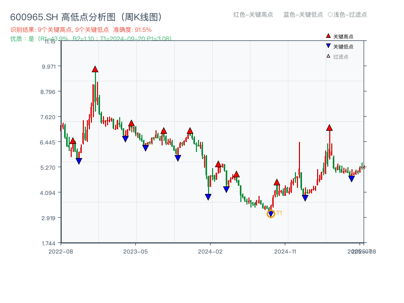404x303 pixels.
Task: Click the hollow 过滤点 triangle icon in the legend
Action: 328,55
